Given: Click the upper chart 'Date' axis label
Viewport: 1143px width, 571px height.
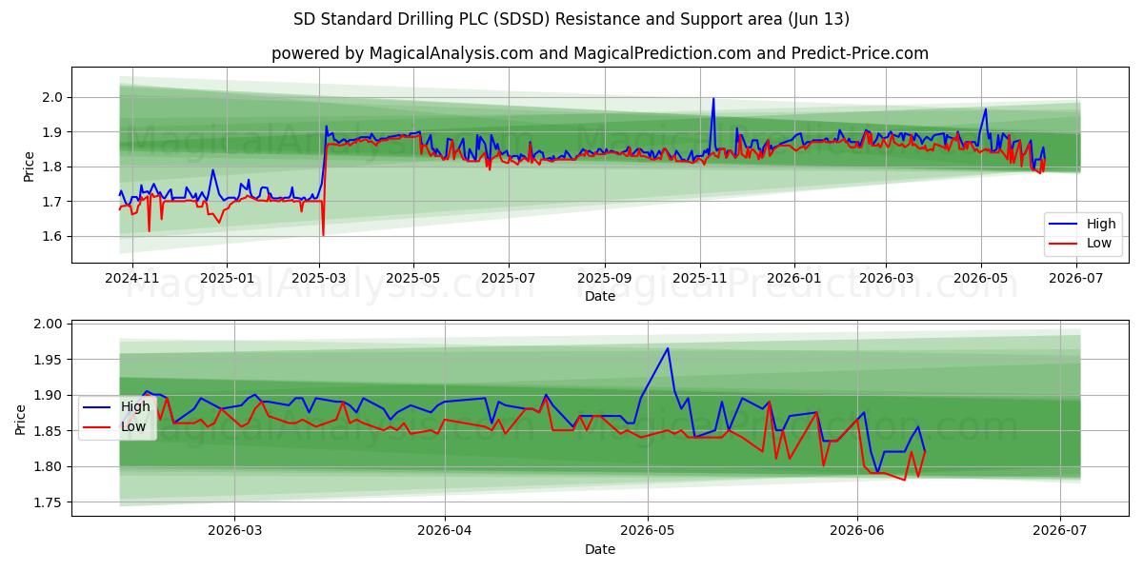Looking at the screenshot, I should click(x=600, y=297).
